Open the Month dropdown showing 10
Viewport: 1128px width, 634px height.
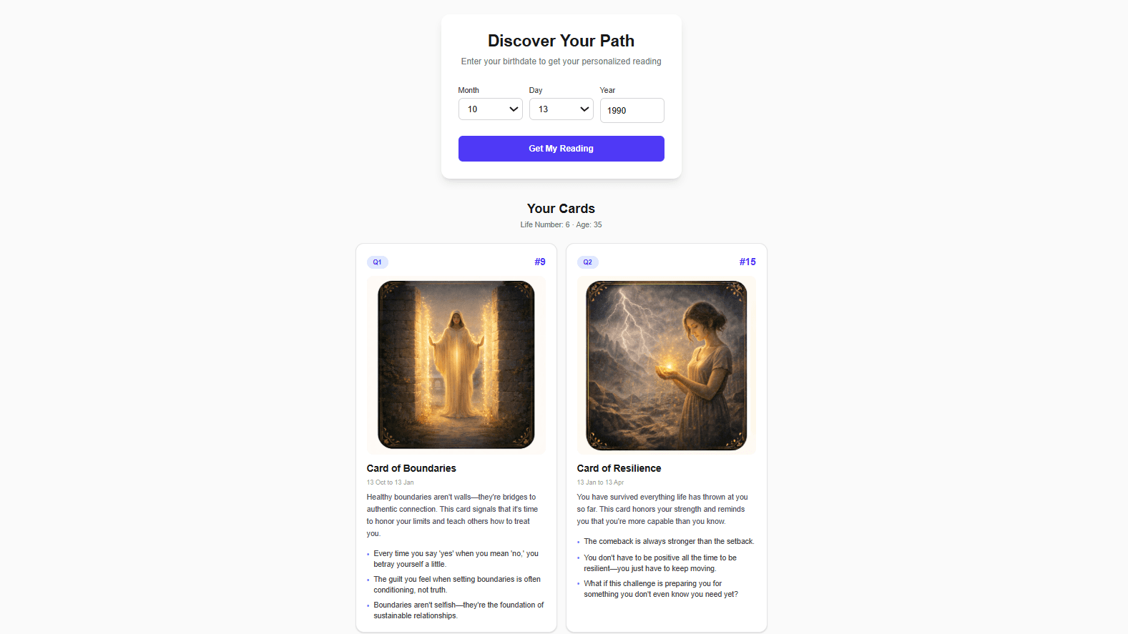click(x=490, y=109)
